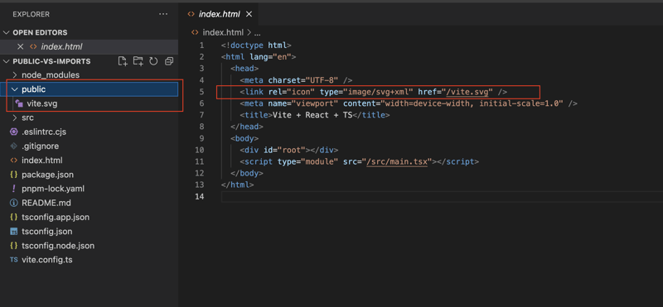The height and width of the screenshot is (307, 663).
Task: Click line number 11 in gutter
Action: click(199, 161)
